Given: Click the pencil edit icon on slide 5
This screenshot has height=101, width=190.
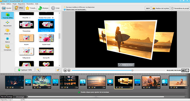Looking at the screenshot, I should [x=120, y=88].
